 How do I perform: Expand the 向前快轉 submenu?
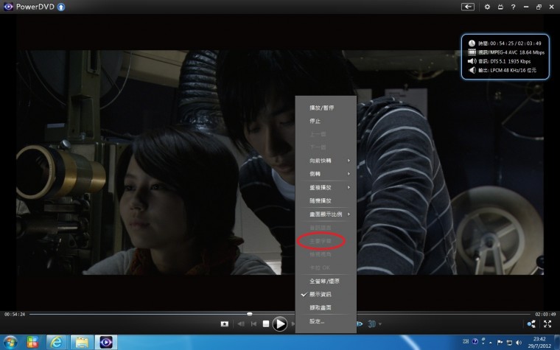pyautogui.click(x=325, y=161)
